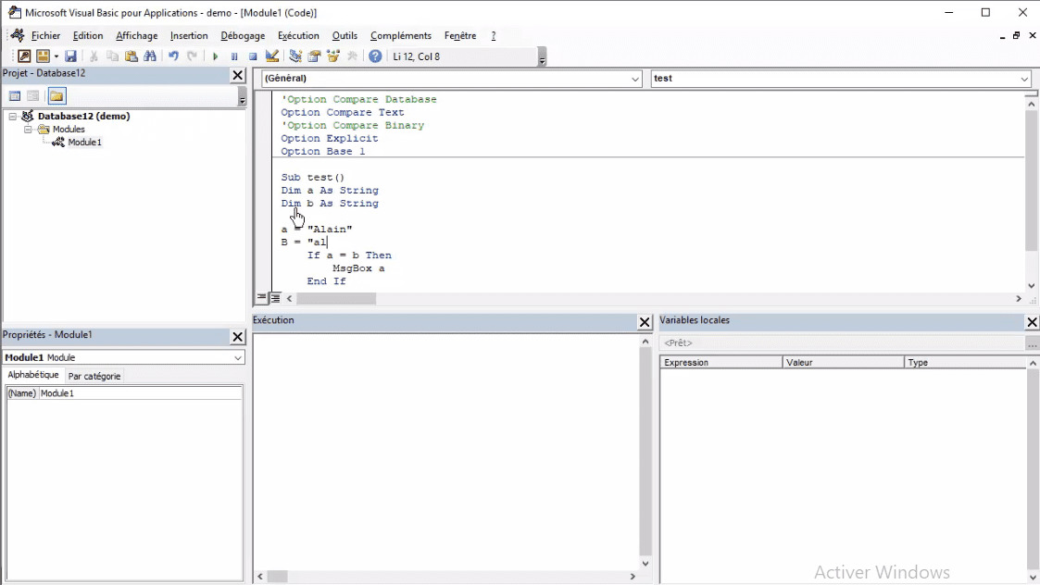The height and width of the screenshot is (585, 1040).
Task: Open Visual Basic Help question mark icon
Action: [x=375, y=56]
